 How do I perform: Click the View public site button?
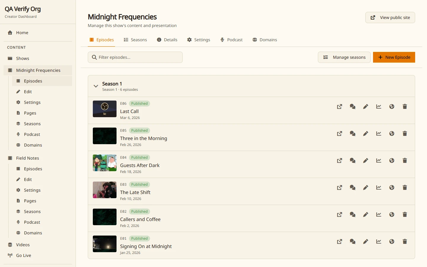390,18
